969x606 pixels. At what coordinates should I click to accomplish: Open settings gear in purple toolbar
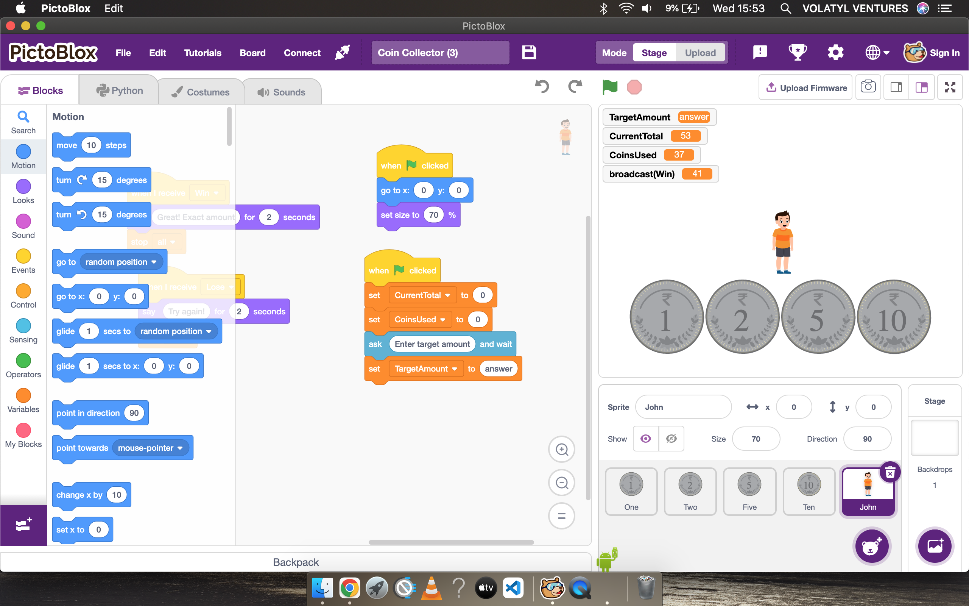pos(835,53)
